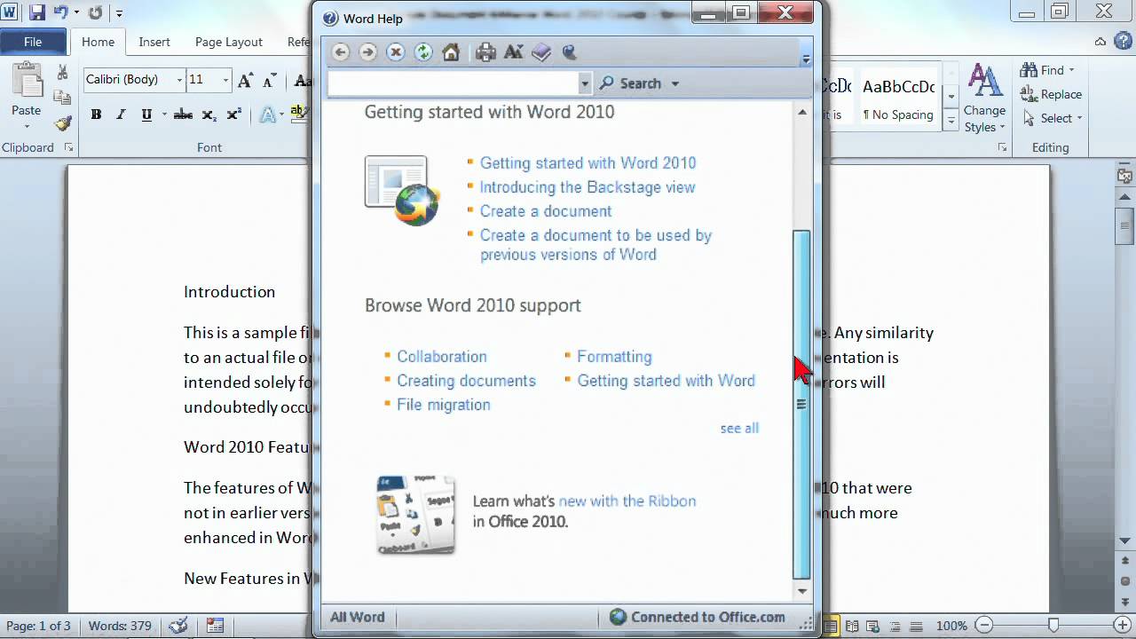Switch to the Page Layout tab

pos(229,42)
